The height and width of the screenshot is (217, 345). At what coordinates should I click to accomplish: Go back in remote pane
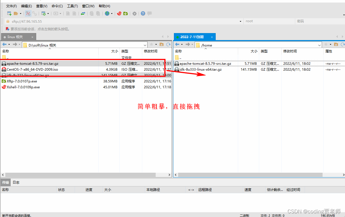click(177, 44)
